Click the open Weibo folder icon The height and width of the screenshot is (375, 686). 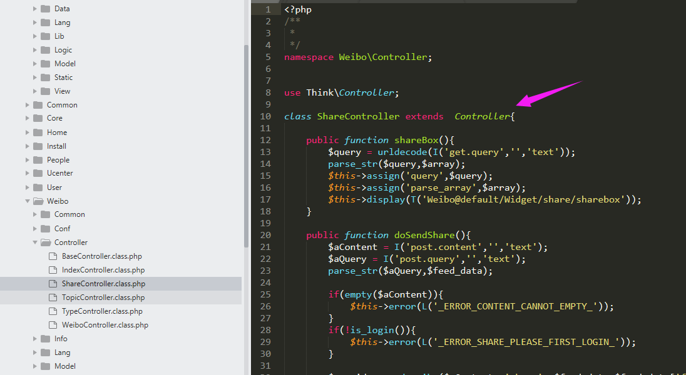[39, 201]
